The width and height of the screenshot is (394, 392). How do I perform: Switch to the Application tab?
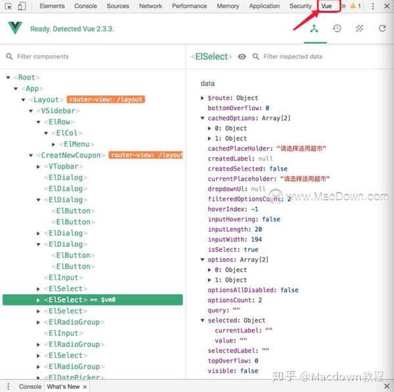265,6
